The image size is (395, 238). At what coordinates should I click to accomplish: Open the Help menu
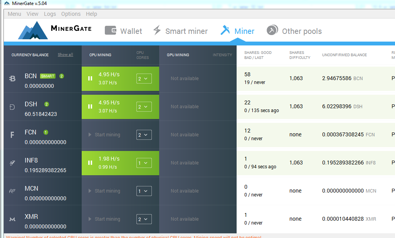(x=91, y=14)
